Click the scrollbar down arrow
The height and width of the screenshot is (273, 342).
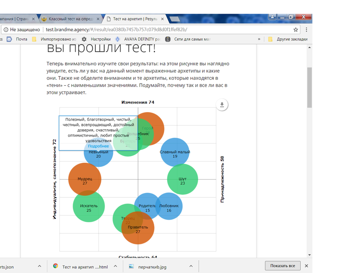point(309,255)
